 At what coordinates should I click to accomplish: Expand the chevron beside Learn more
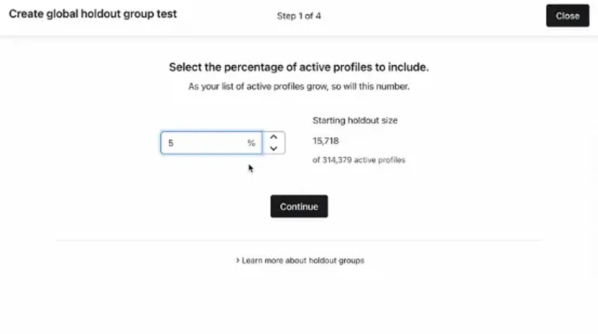pyautogui.click(x=238, y=260)
